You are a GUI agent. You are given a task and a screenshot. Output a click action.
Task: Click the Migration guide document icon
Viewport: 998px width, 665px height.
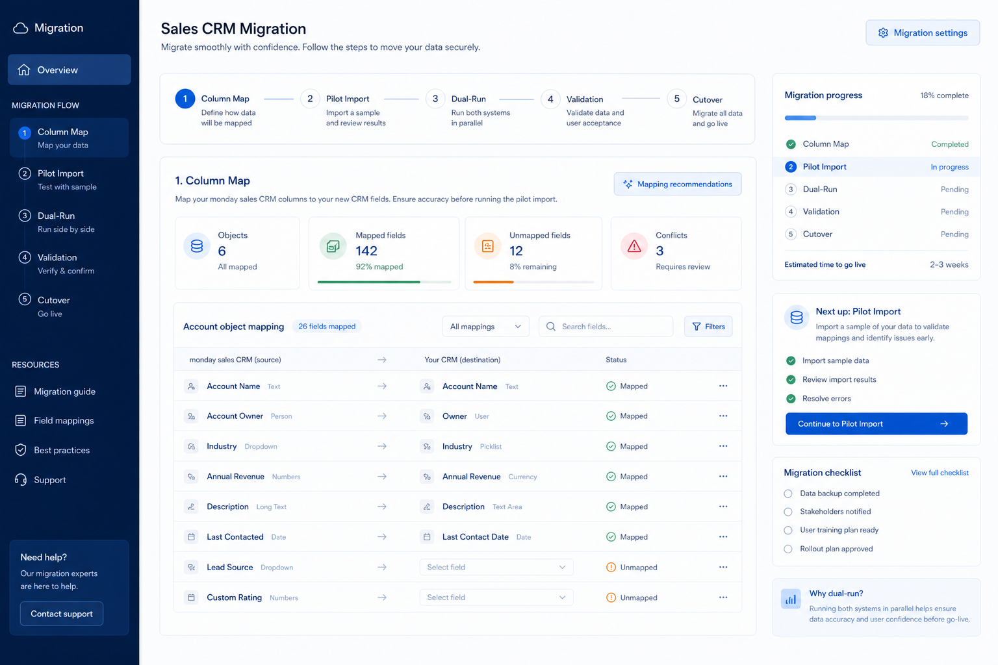(x=21, y=392)
